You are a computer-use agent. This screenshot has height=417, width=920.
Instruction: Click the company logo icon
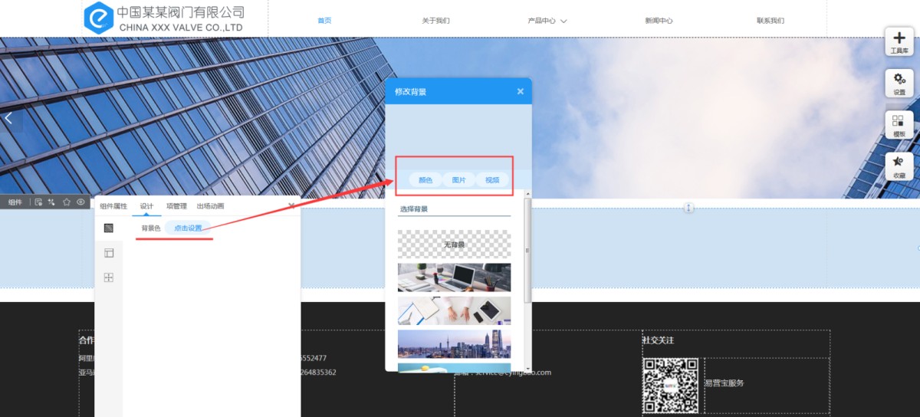click(x=98, y=18)
